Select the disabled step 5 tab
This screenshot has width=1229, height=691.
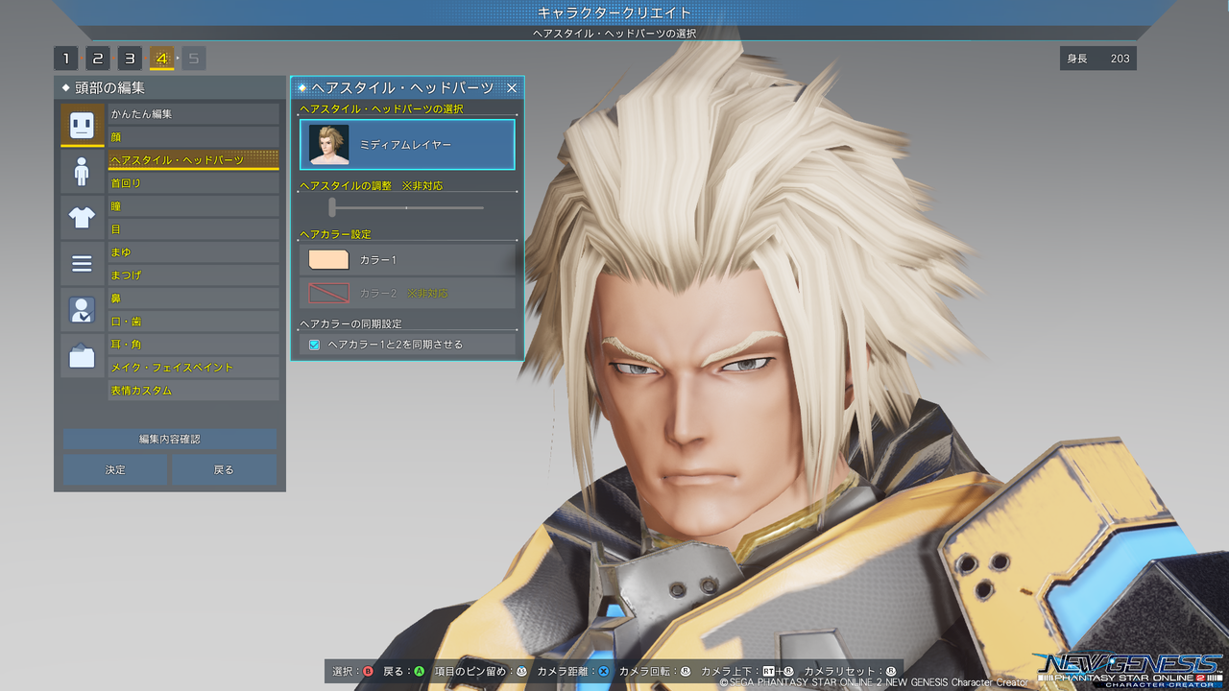point(194,59)
